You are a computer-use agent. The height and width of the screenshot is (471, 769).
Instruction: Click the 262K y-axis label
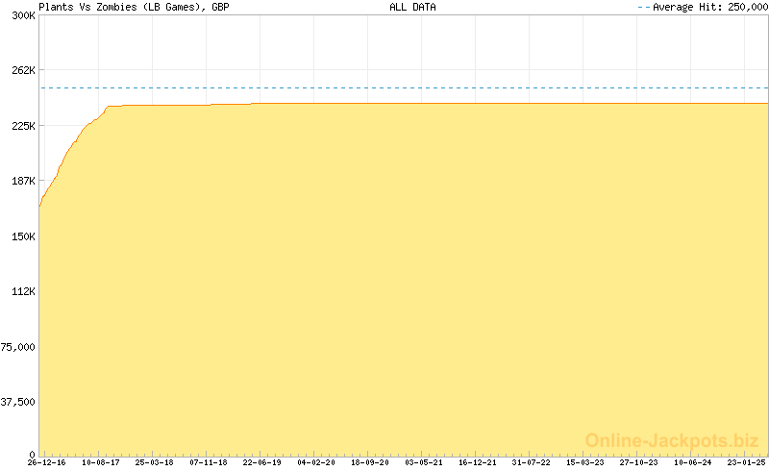[x=22, y=70]
